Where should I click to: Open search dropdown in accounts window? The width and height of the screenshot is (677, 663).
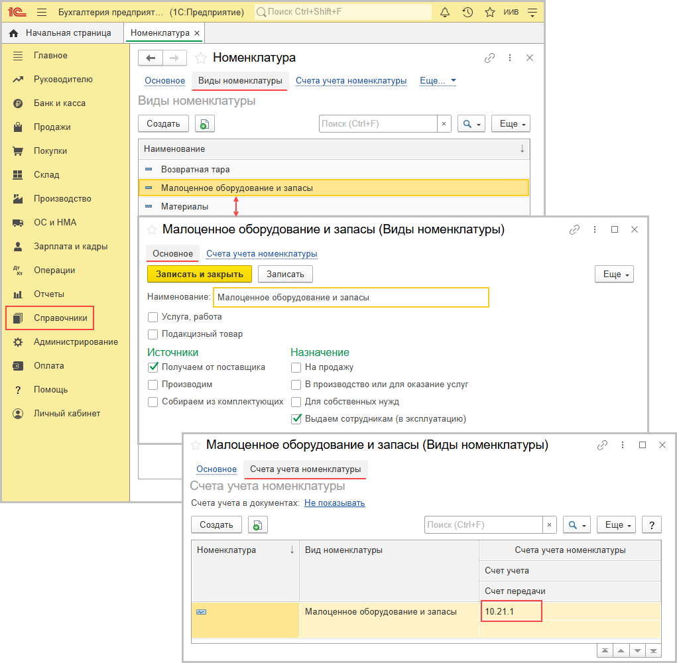tap(576, 525)
